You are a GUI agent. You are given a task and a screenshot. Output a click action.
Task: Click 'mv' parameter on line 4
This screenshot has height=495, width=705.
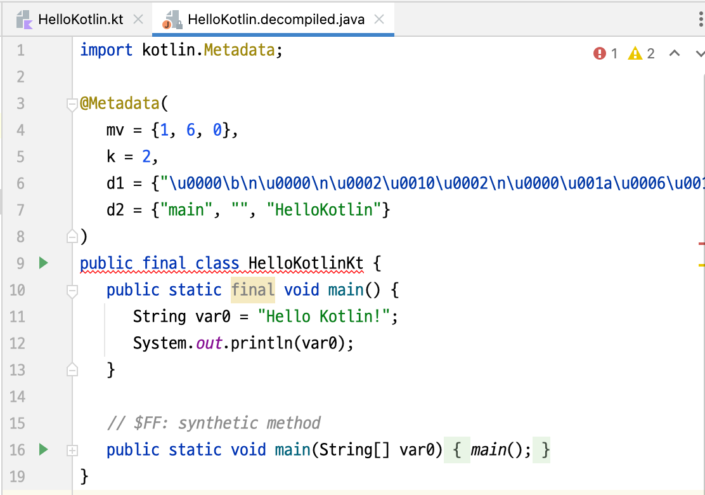(x=115, y=130)
